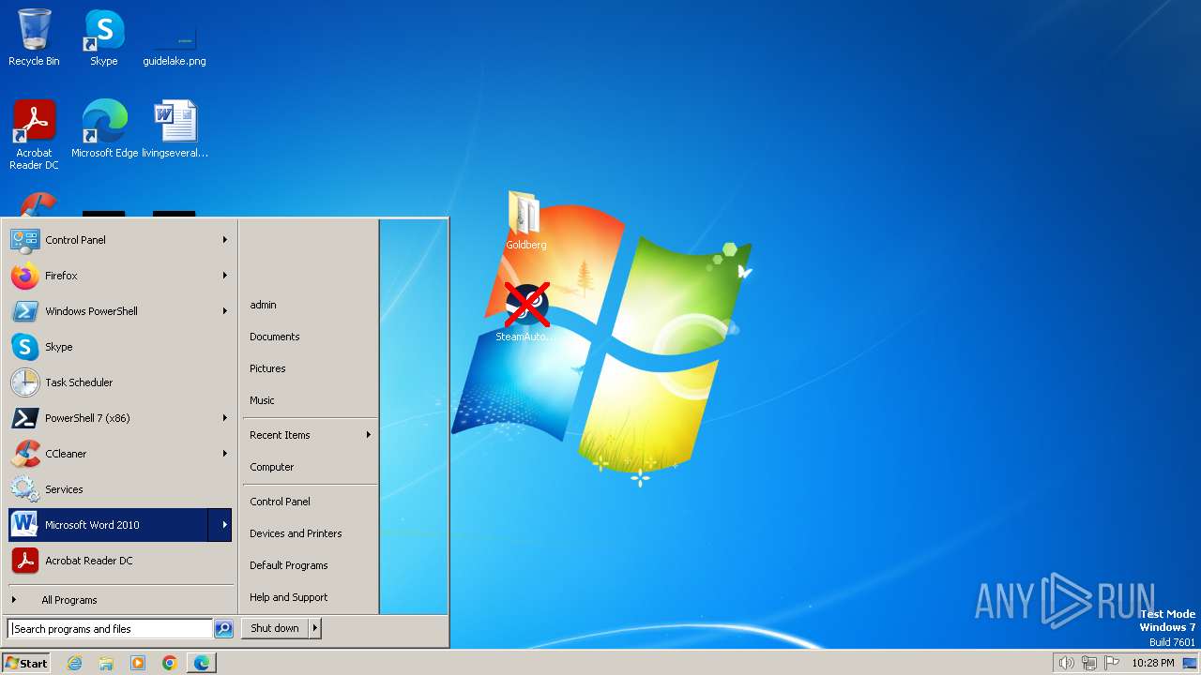
Task: Click the search magnifier icon in Start menu
Action: (223, 629)
